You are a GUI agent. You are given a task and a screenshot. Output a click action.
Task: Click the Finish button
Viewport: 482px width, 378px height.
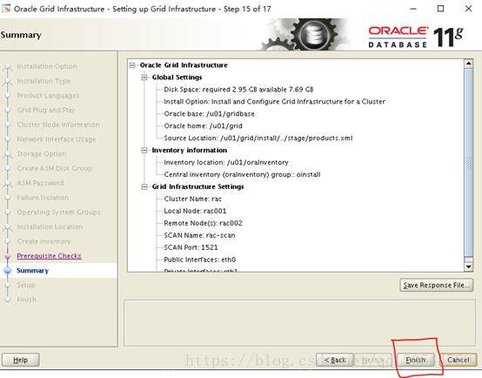(x=416, y=360)
